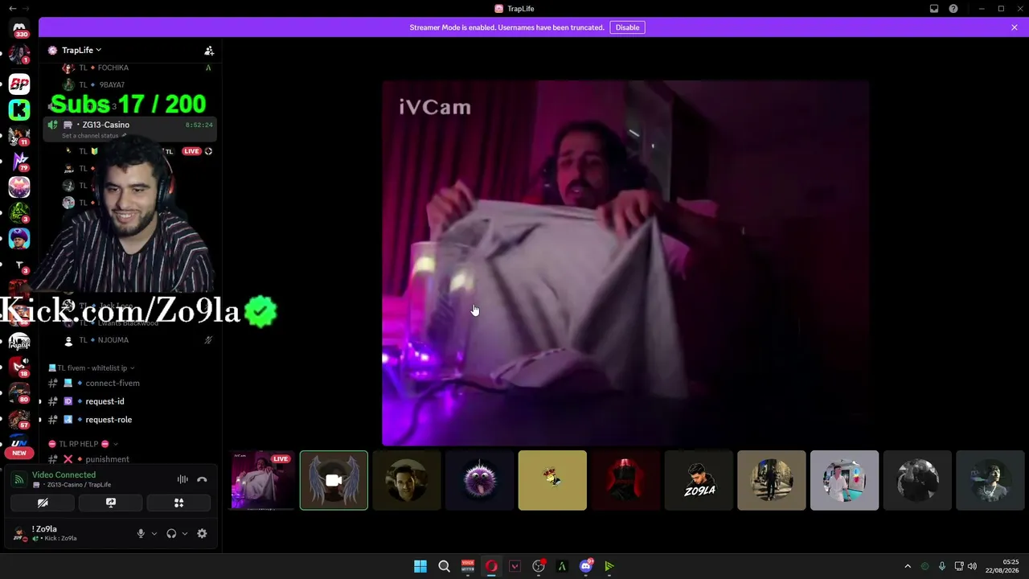Toggle microphone icon in system tray
Screen dimensions: 1029x579
(941, 566)
